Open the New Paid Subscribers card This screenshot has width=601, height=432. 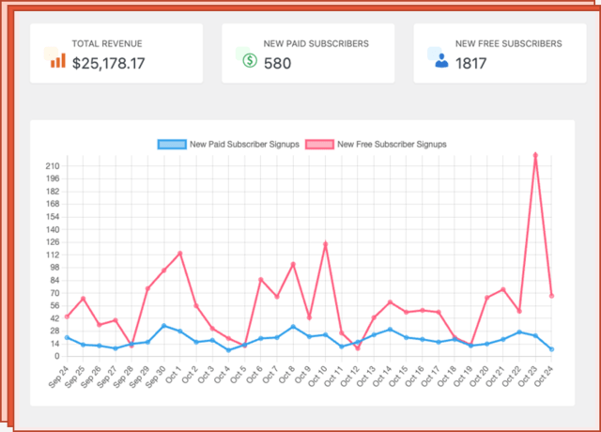[308, 54]
